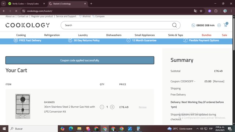Open the Cooking menu
235x132 pixels.
click(x=21, y=35)
